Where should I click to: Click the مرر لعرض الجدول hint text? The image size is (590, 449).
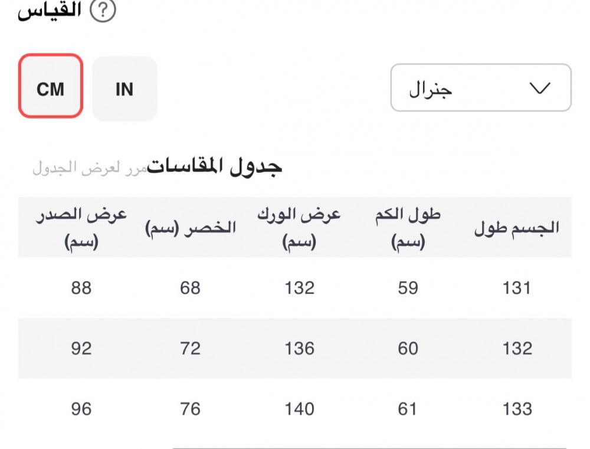(x=90, y=168)
